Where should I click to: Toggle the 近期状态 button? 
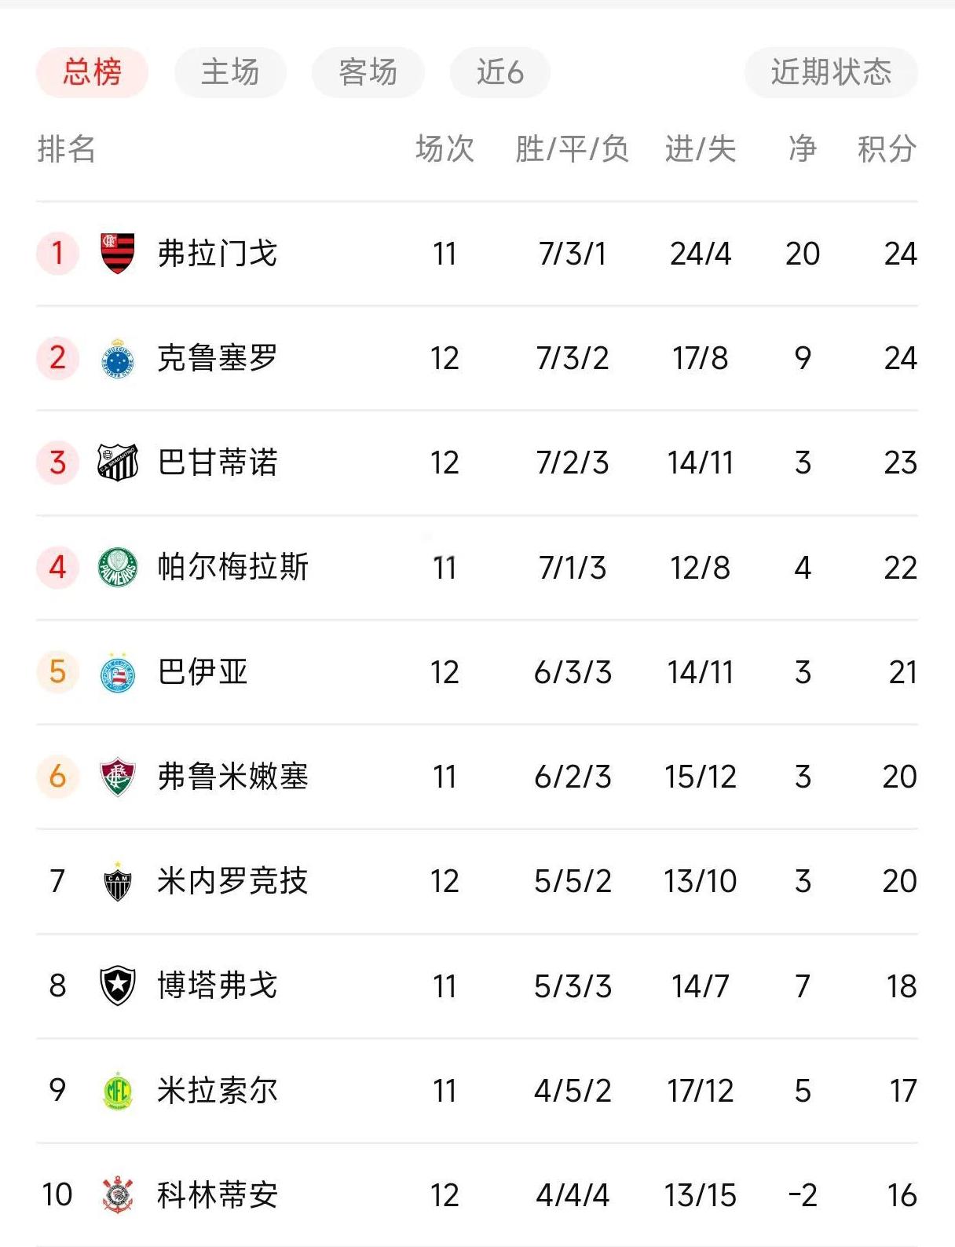(831, 72)
